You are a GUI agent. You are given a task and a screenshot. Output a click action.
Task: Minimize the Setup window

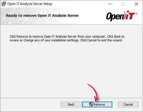[x=110, y=4]
